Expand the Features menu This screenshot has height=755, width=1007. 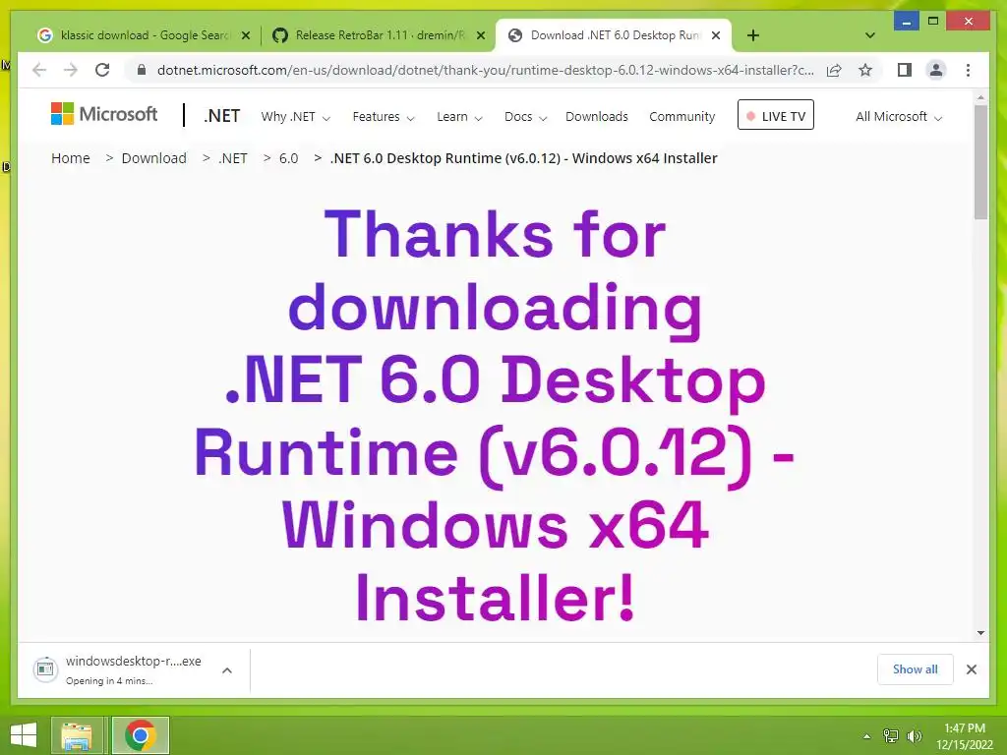pyautogui.click(x=384, y=117)
